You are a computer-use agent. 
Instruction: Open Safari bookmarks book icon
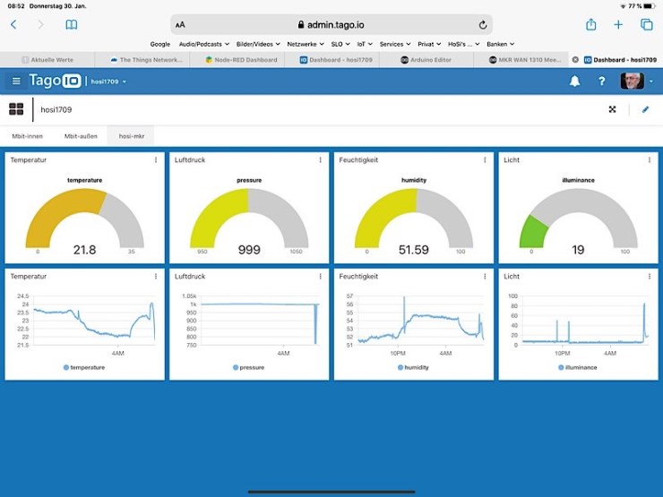click(72, 24)
